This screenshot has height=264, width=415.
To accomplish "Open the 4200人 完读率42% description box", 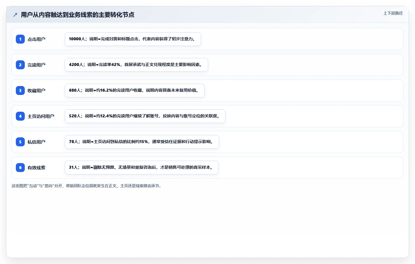I will pyautogui.click(x=136, y=65).
